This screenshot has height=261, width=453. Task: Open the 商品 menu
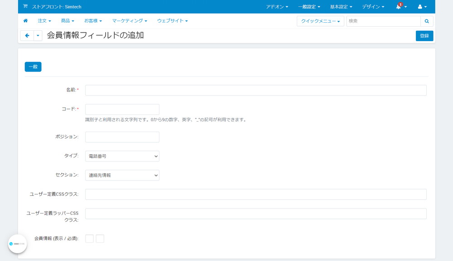click(67, 21)
